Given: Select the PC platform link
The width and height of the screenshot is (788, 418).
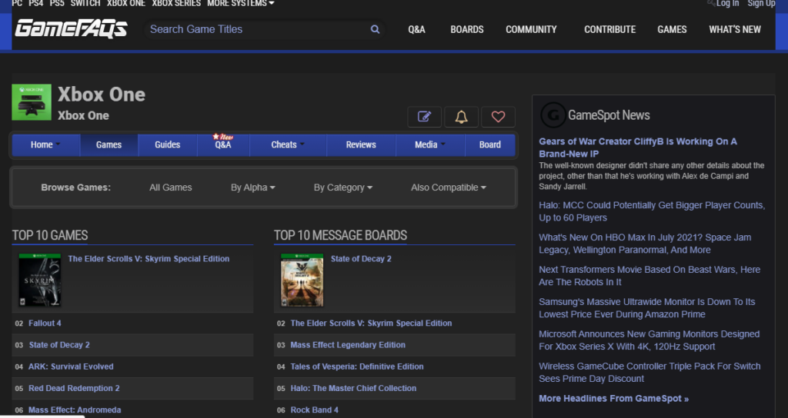Looking at the screenshot, I should [x=17, y=4].
